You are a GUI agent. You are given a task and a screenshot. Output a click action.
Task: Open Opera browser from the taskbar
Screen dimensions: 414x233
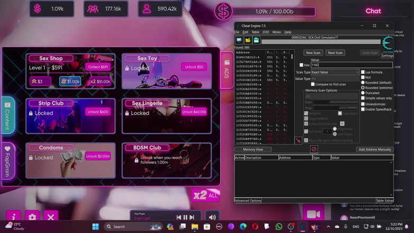[x=255, y=227]
